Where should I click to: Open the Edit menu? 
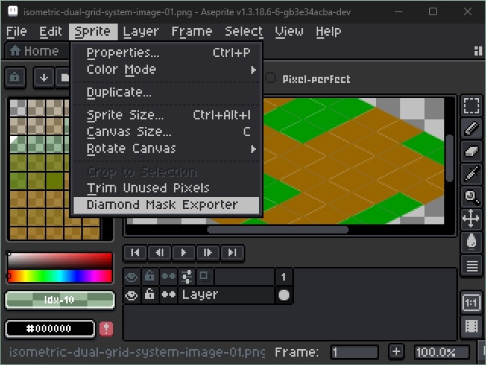tap(51, 31)
